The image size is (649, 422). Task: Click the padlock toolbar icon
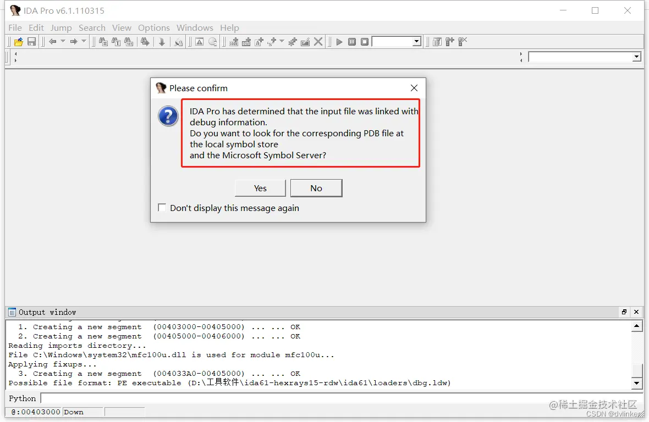(x=178, y=42)
